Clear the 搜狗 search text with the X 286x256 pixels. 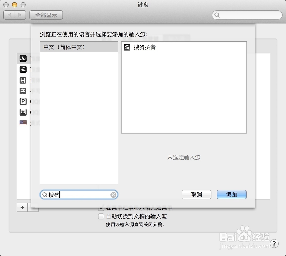[114, 195]
